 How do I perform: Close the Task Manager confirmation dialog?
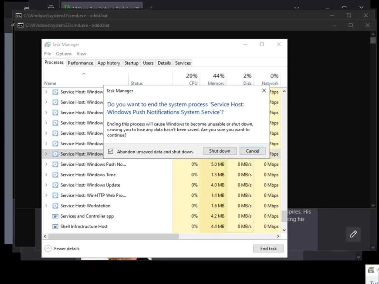click(264, 91)
